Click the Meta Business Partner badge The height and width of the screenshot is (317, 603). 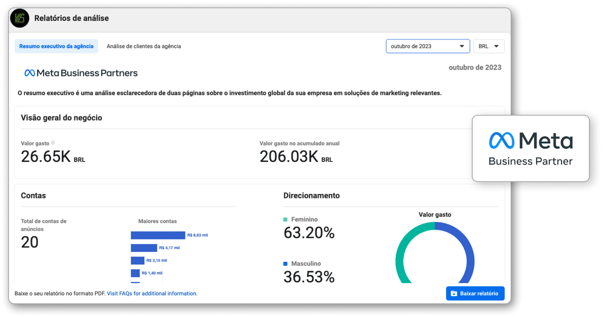coord(530,148)
